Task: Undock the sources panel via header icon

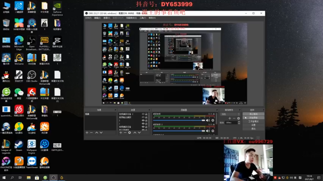Action: tap(149, 110)
